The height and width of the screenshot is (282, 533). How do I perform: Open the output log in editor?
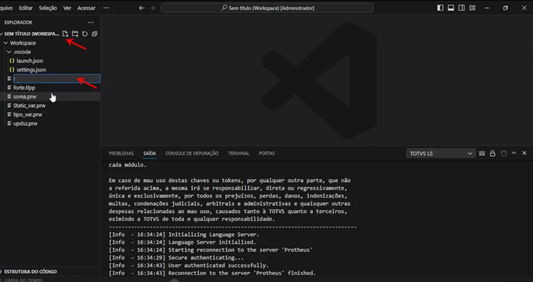click(x=503, y=153)
